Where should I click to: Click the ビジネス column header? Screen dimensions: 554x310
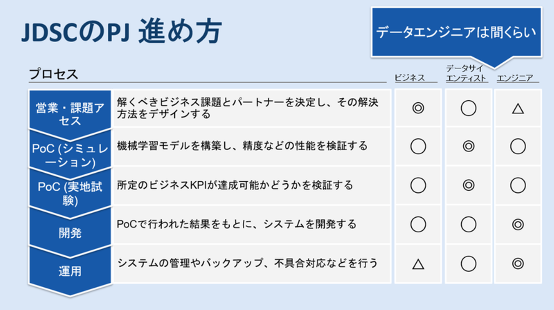410,78
